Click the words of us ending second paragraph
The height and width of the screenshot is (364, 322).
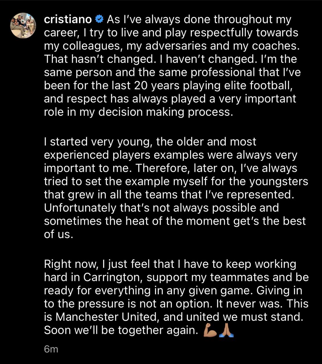coord(59,234)
